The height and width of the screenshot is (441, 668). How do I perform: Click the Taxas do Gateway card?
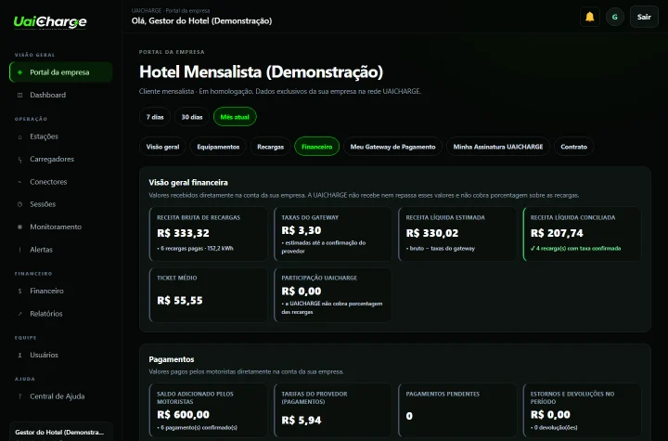(333, 234)
